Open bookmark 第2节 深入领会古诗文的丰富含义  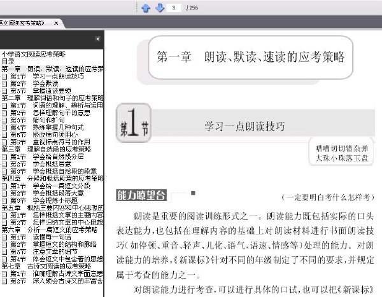tap(57, 281)
